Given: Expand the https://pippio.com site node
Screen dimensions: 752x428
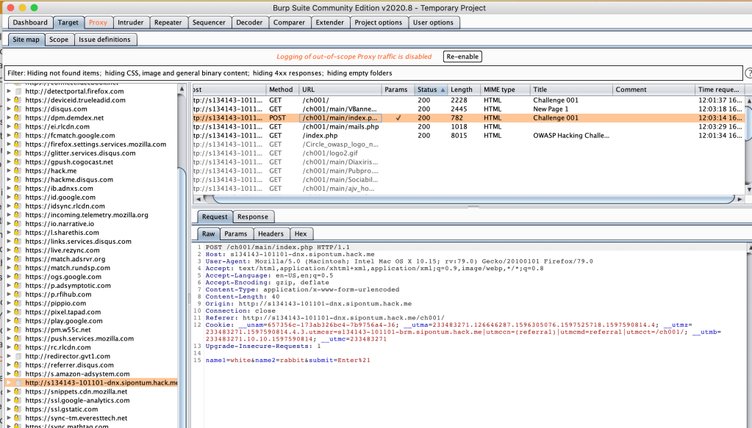Looking at the screenshot, I should pyautogui.click(x=9, y=303).
